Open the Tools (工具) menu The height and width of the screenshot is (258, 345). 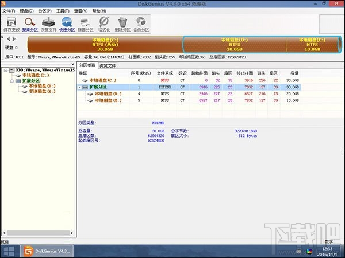click(x=63, y=11)
